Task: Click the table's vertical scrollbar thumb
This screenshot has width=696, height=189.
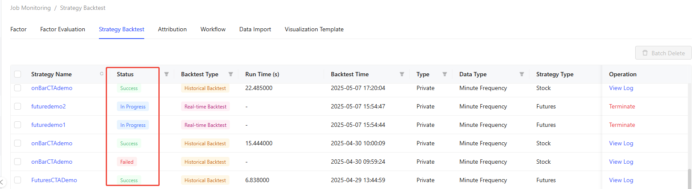Action: (x=689, y=178)
